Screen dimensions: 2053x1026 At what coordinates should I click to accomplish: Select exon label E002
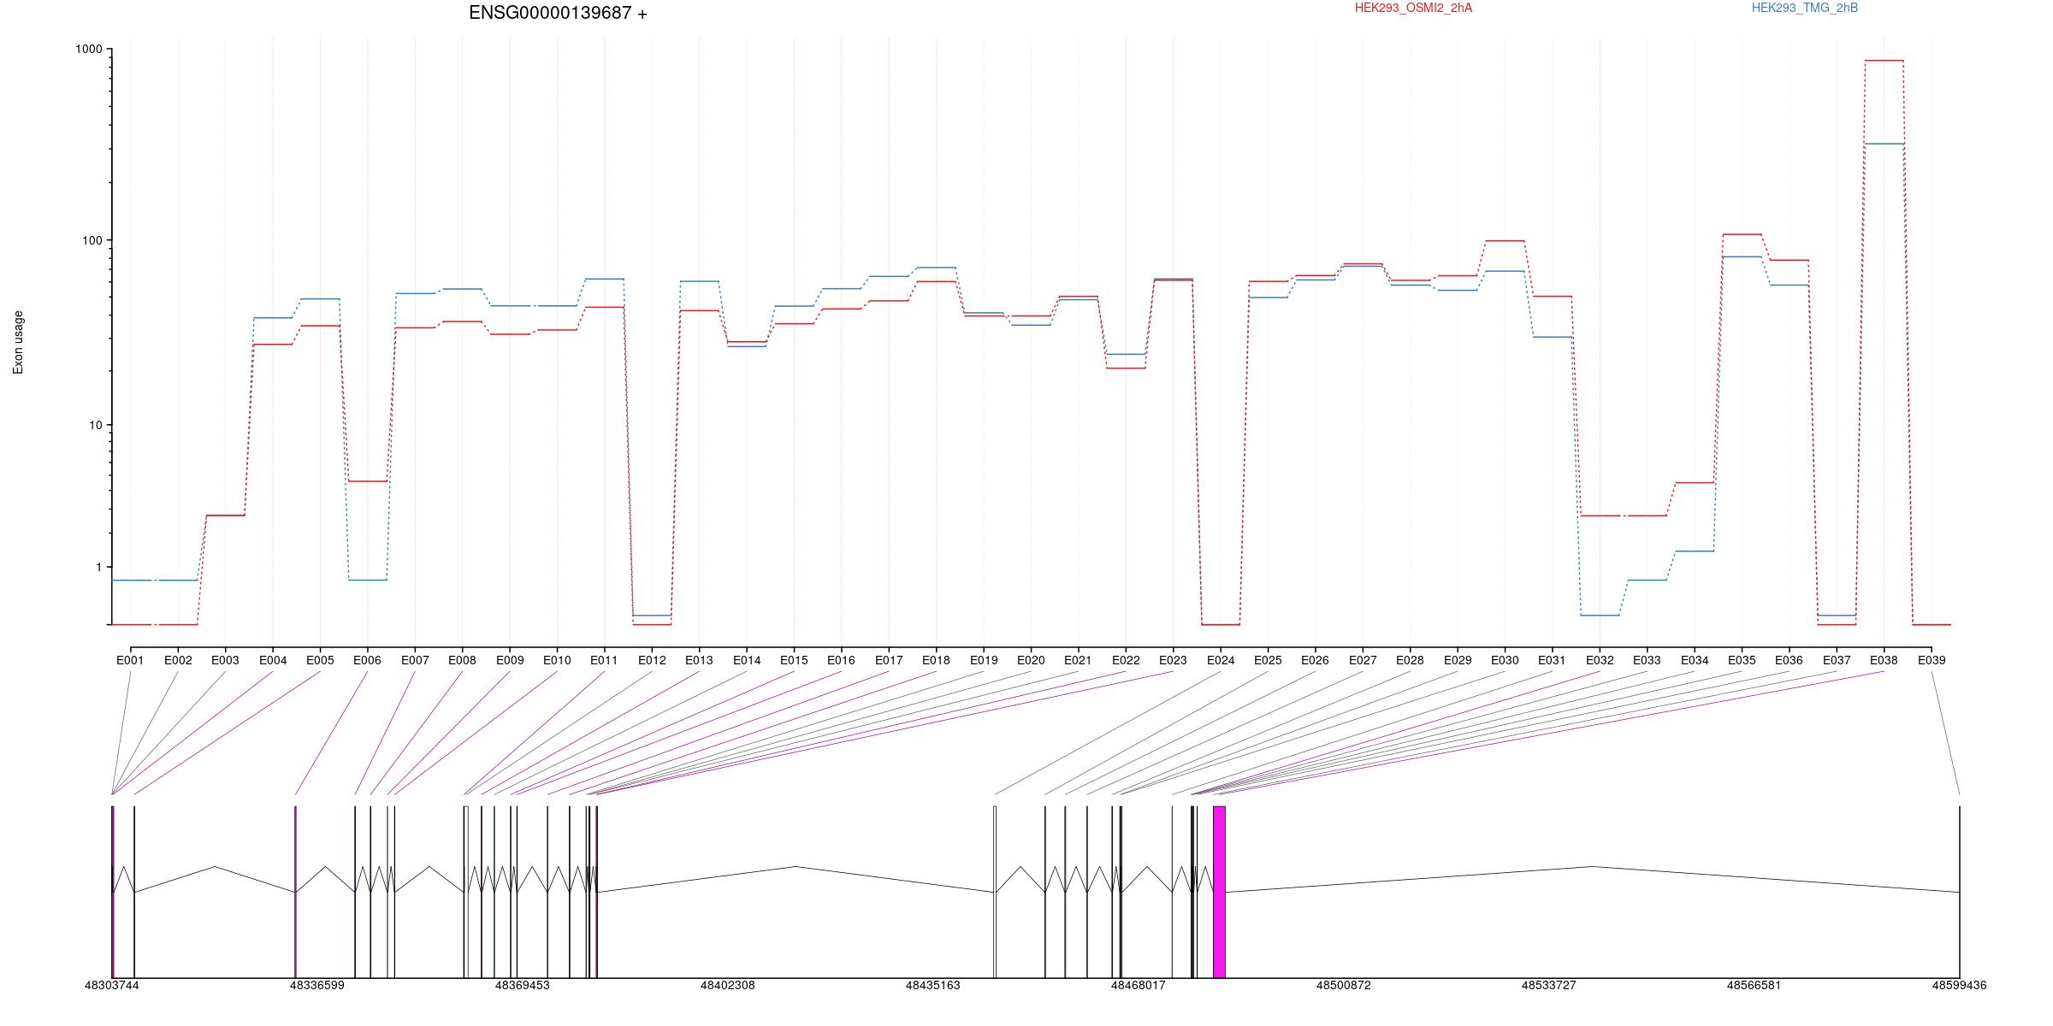178,660
